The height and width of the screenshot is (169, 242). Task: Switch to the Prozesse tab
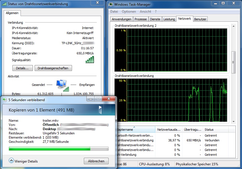pos(140,19)
